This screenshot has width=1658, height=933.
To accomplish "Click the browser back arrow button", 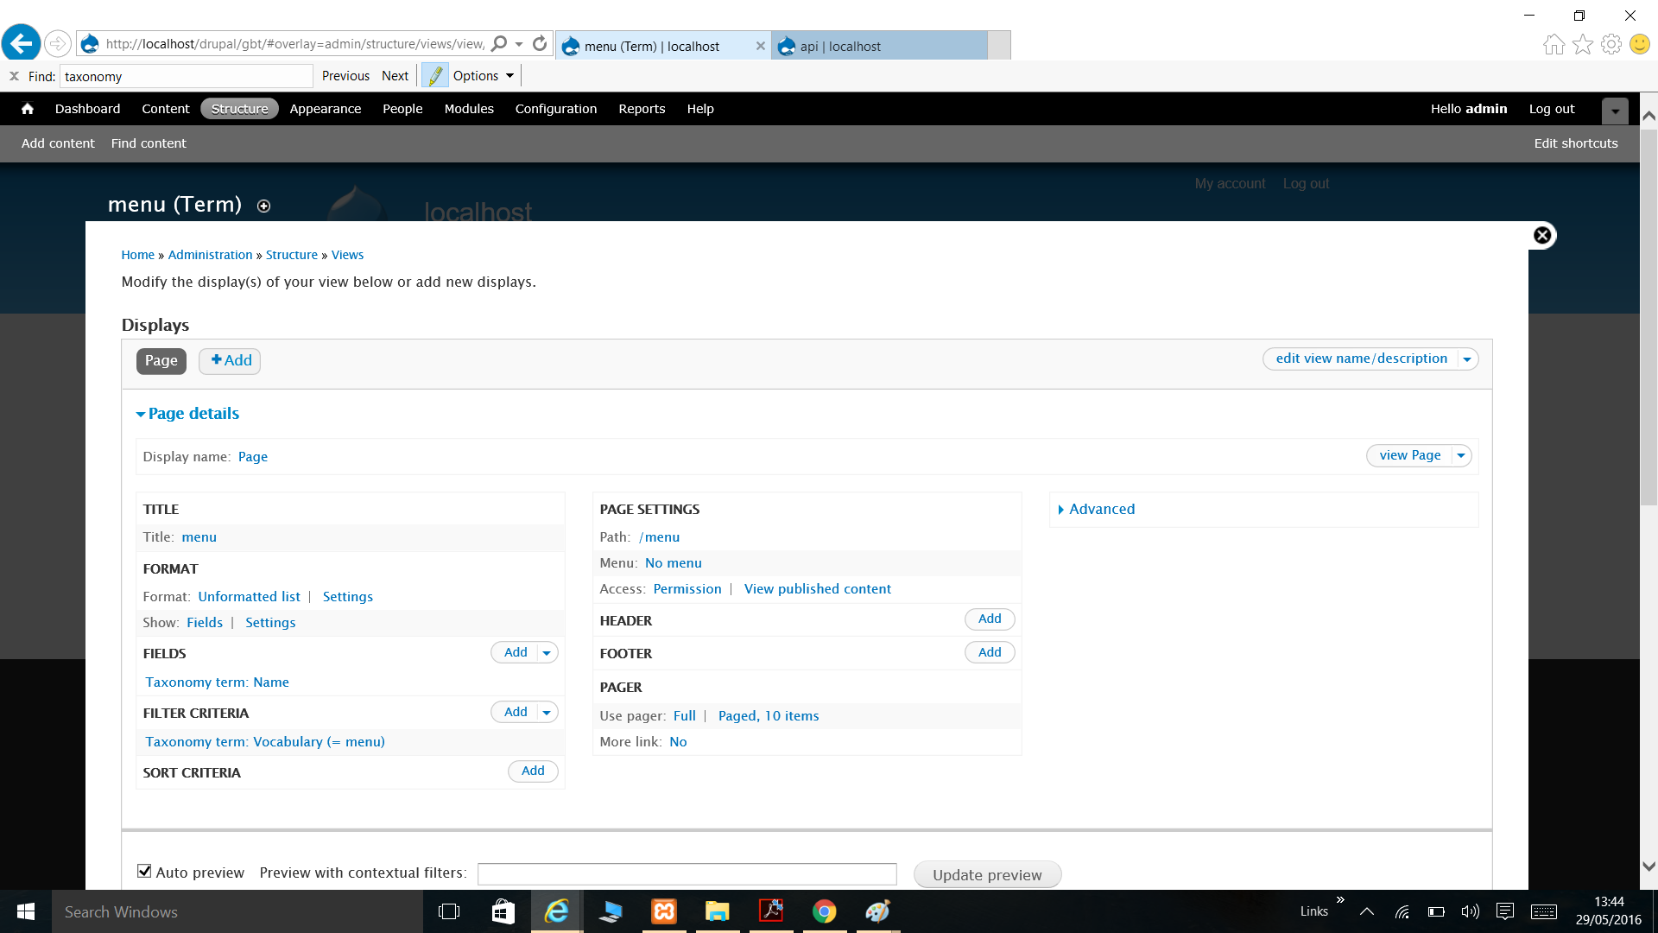I will 22,43.
